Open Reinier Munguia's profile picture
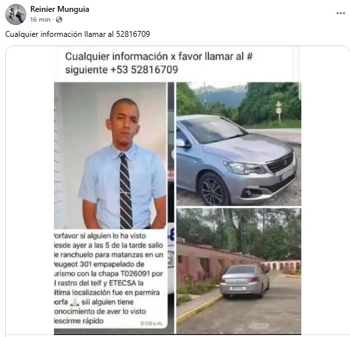This screenshot has height=337, width=350. (16, 14)
